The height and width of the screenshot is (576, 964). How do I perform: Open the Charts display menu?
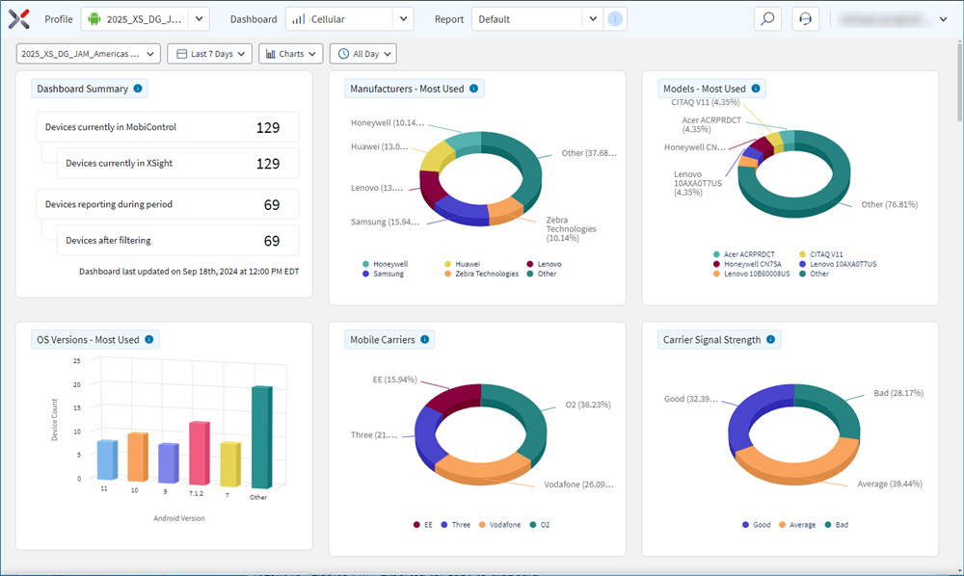click(290, 53)
